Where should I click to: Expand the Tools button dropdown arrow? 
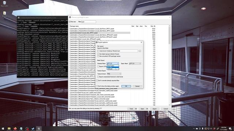(x=136, y=109)
